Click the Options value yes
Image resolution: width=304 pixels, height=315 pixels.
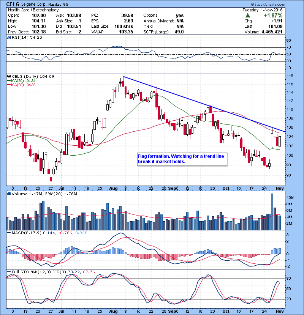pos(180,16)
